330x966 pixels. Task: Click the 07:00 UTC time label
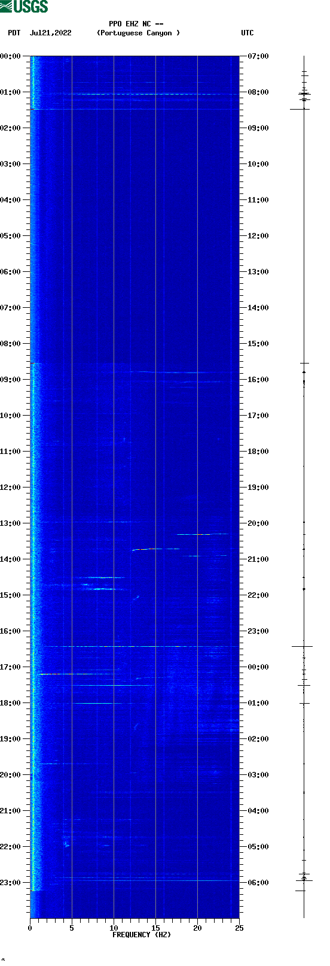(x=258, y=56)
